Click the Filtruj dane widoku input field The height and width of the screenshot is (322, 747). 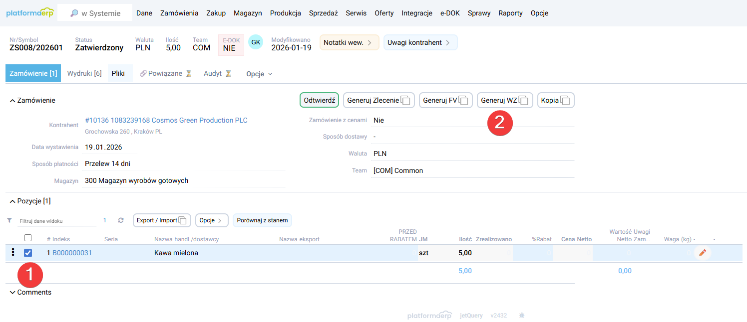pyautogui.click(x=55, y=220)
